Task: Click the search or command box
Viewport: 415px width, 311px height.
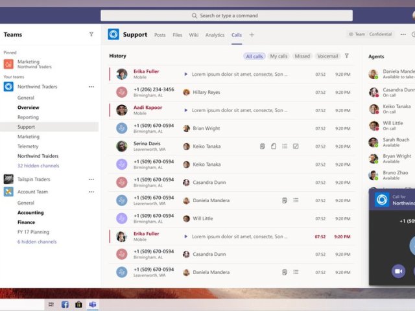Action: (226, 16)
